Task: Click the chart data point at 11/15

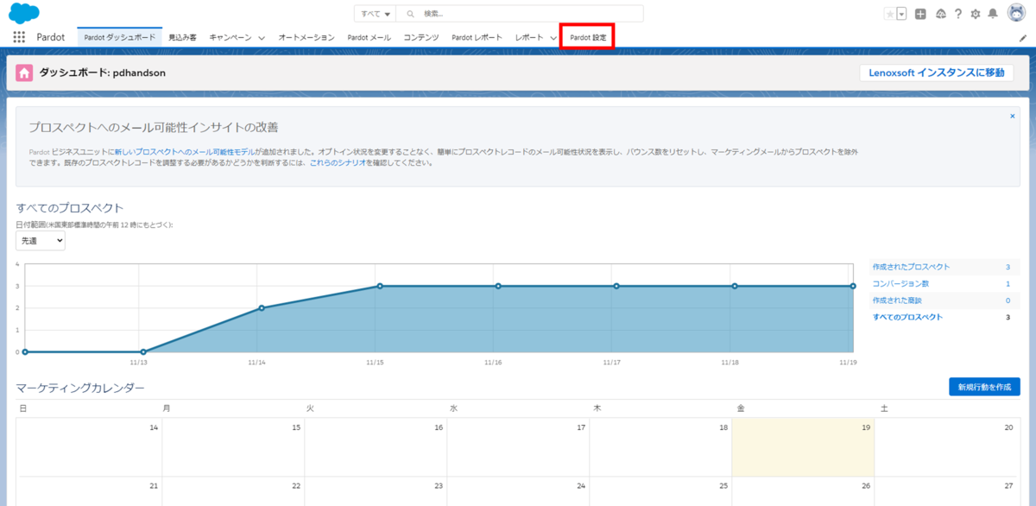Action: pyautogui.click(x=379, y=286)
